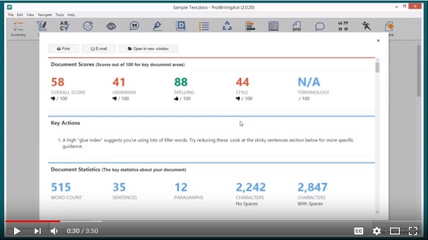This screenshot has height=240, width=428.
Task: Click the 2,242 characters no spaces value
Action: tap(251, 187)
